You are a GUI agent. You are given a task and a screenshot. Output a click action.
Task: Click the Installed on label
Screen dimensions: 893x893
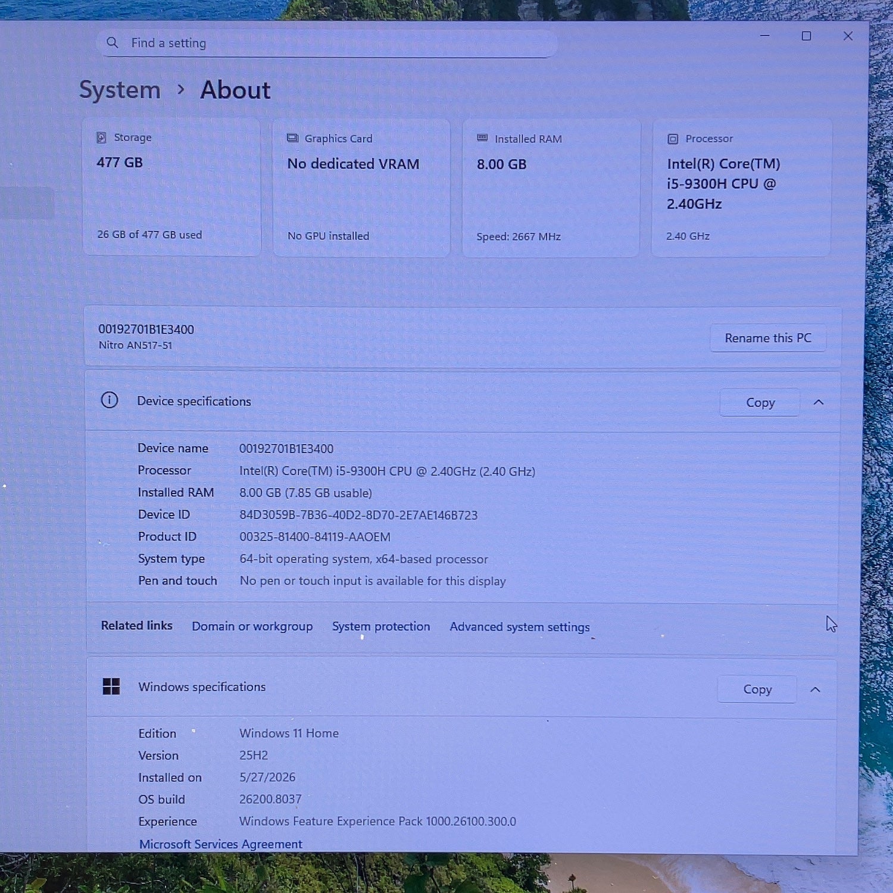click(170, 778)
